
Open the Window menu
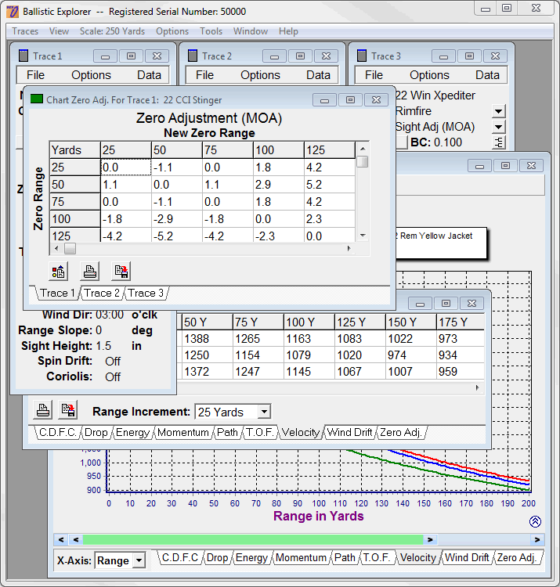[x=250, y=31]
